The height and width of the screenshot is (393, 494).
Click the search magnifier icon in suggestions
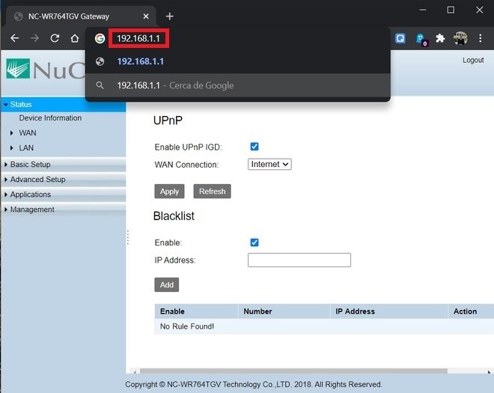coord(100,85)
